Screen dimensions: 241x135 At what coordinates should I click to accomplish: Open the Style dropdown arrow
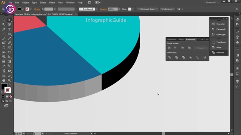133,9
